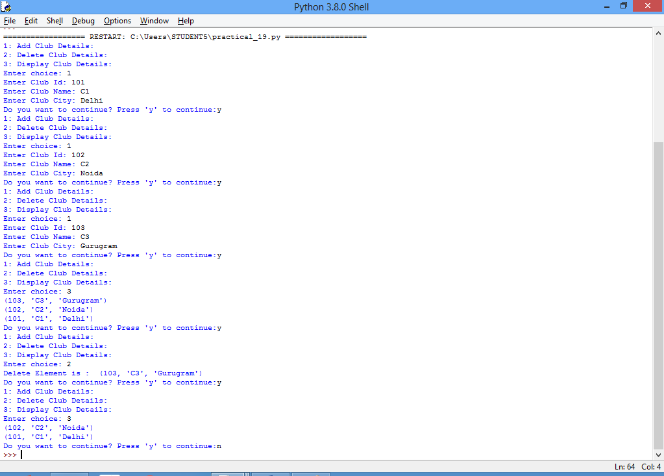Open the Window menu
Viewport: 664px width, 476px height.
click(x=154, y=20)
